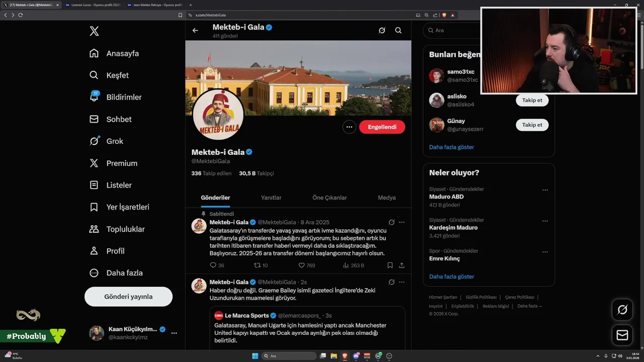Open quoted Le Marca Sports post
This screenshot has width=644, height=362.
307,328
